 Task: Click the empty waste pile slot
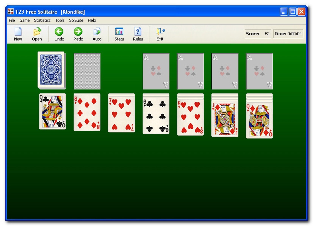coord(87,71)
